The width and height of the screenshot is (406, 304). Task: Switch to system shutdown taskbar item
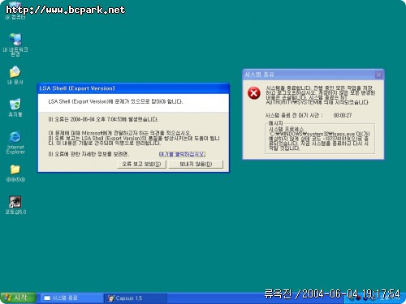point(71,298)
